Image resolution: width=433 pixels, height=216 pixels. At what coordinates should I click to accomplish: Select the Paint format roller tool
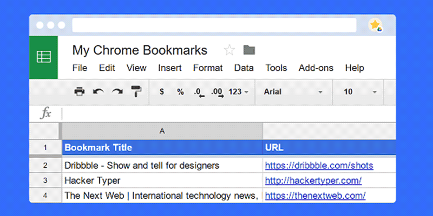tap(136, 91)
